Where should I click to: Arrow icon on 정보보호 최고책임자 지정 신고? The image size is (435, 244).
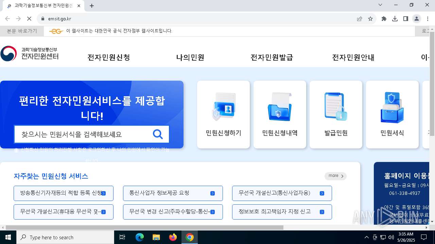(x=322, y=212)
